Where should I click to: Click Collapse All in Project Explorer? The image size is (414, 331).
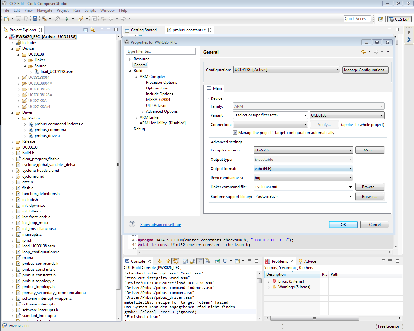86,30
